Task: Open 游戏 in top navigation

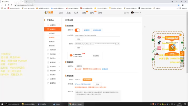Action: pyautogui.click(x=92, y=13)
